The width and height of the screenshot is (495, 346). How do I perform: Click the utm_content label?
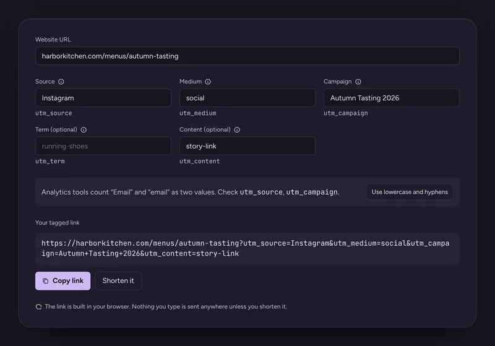199,161
